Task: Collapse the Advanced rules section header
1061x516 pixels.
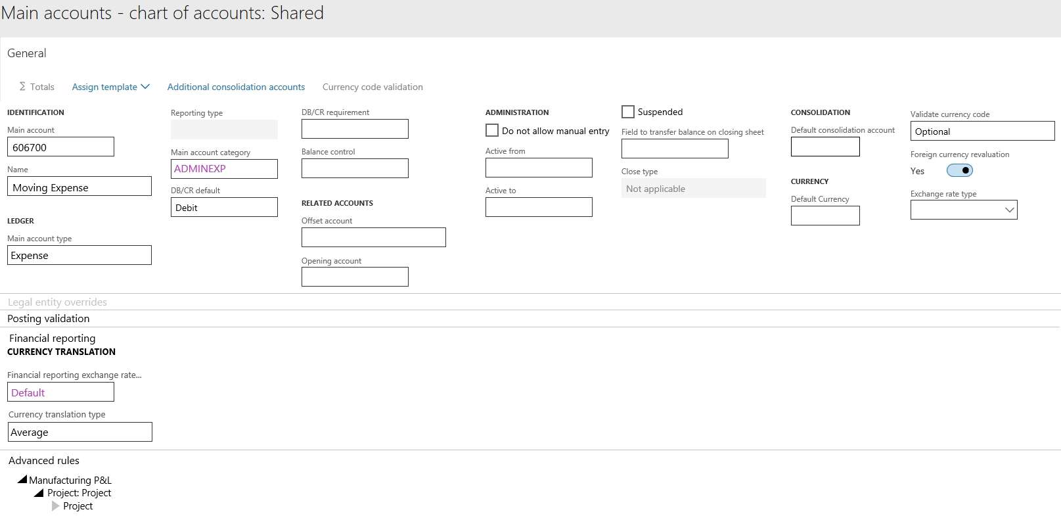Action: point(44,461)
